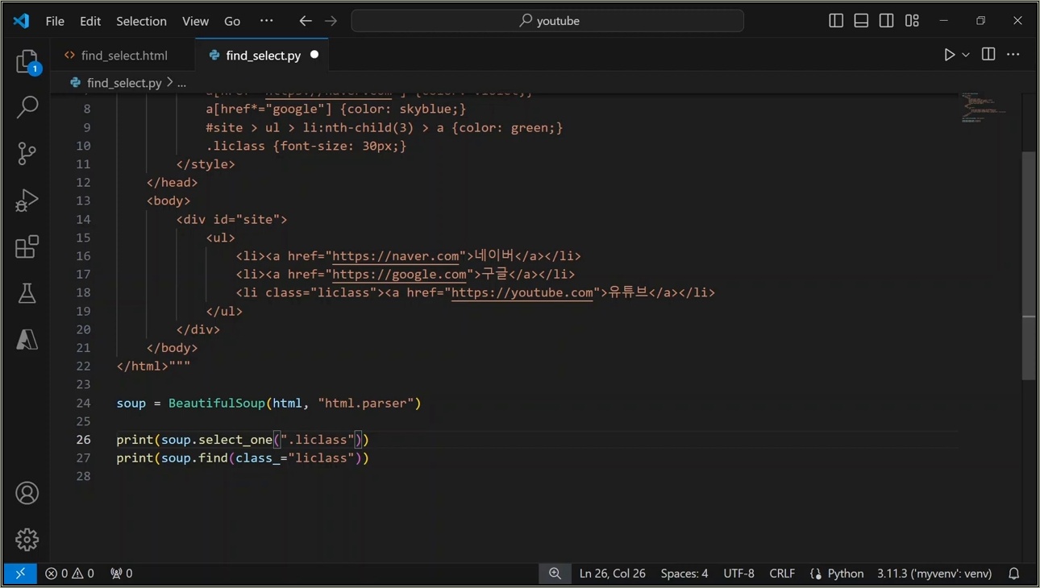Change language mode from Python
The width and height of the screenshot is (1040, 588).
846,574
